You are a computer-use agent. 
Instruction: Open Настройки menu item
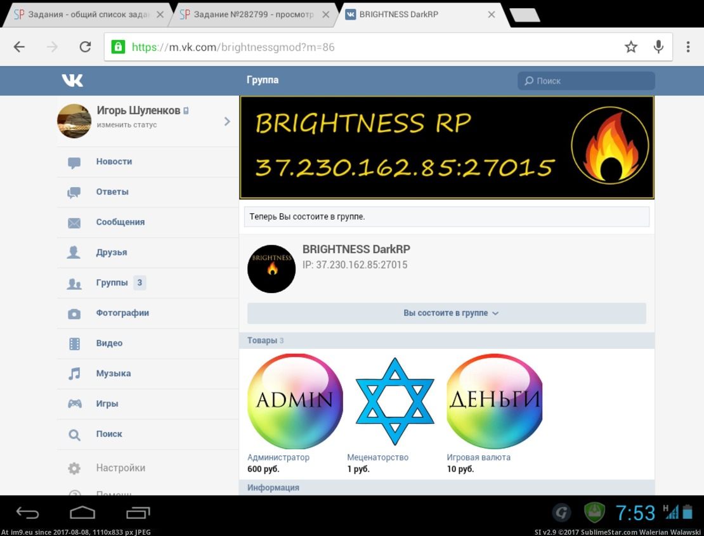coord(148,467)
